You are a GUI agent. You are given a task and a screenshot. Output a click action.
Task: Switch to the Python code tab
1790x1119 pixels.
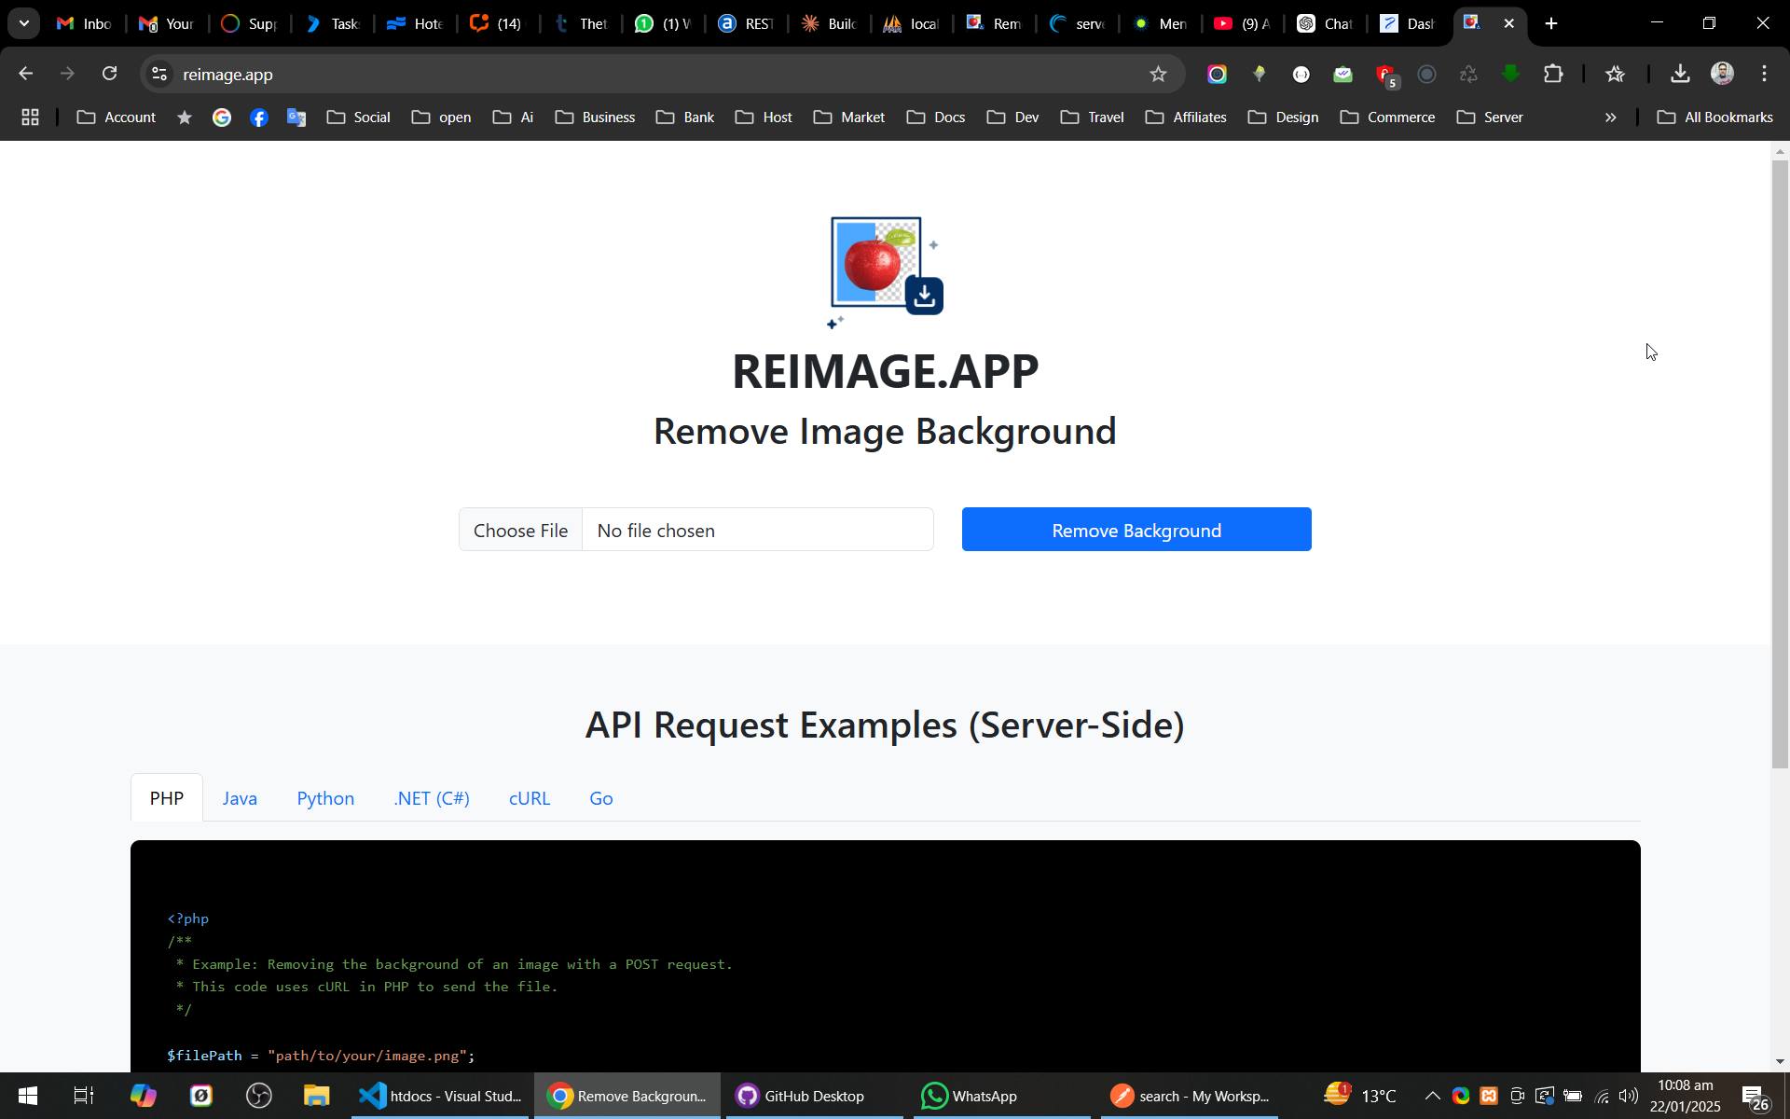[x=325, y=798]
